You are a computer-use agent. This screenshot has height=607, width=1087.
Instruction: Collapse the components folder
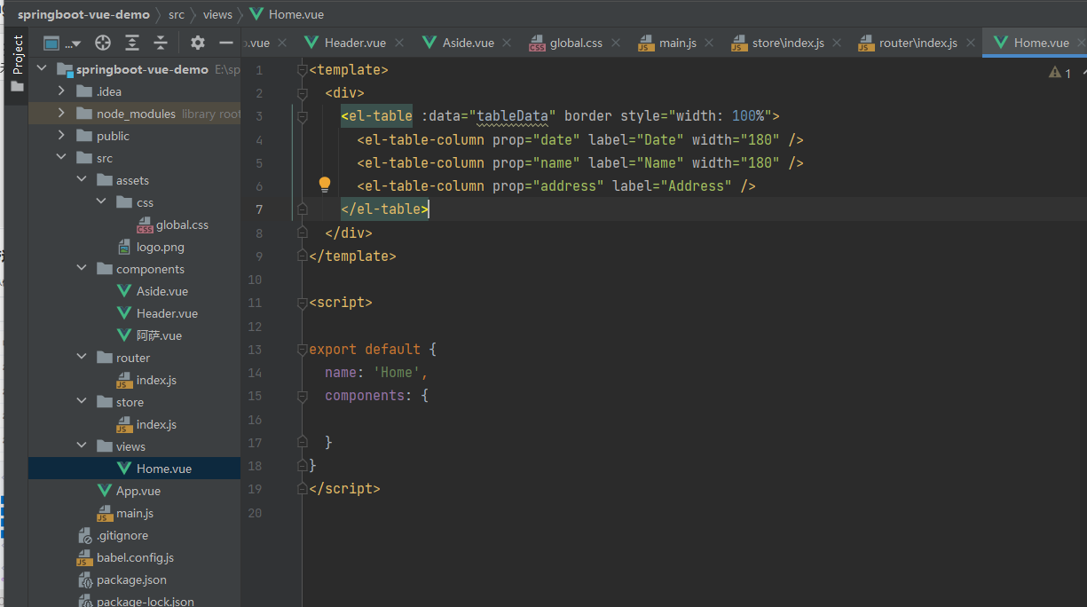click(x=81, y=269)
